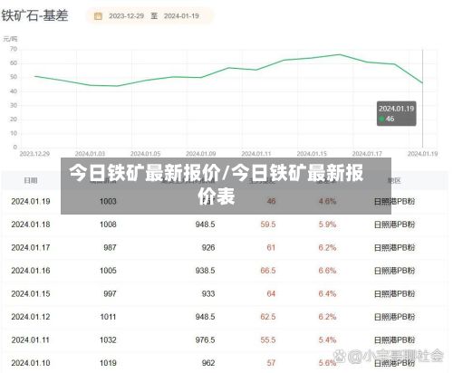The image size is (453, 373).
Task: Click basis value 55.5
Action: 268,340
